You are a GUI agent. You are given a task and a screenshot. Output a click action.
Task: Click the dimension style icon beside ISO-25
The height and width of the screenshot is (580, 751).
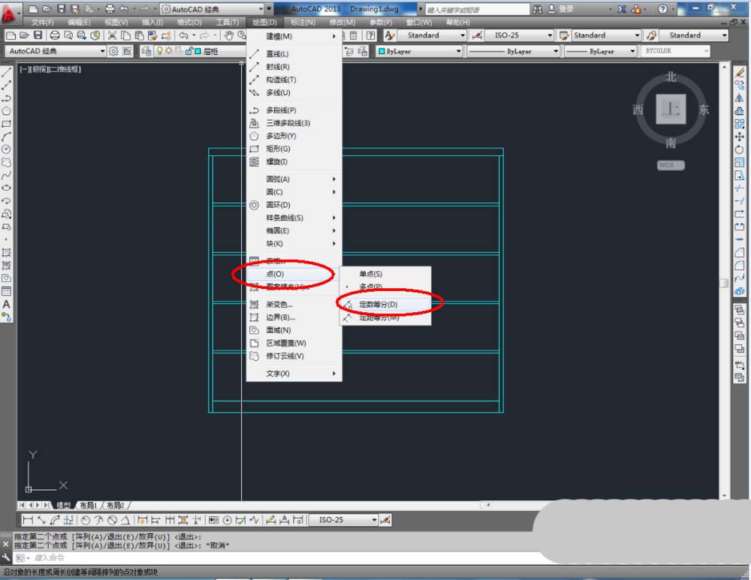click(477, 35)
